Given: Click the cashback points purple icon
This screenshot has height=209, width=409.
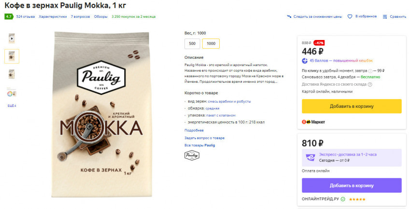Looking at the screenshot, I should (305, 61).
